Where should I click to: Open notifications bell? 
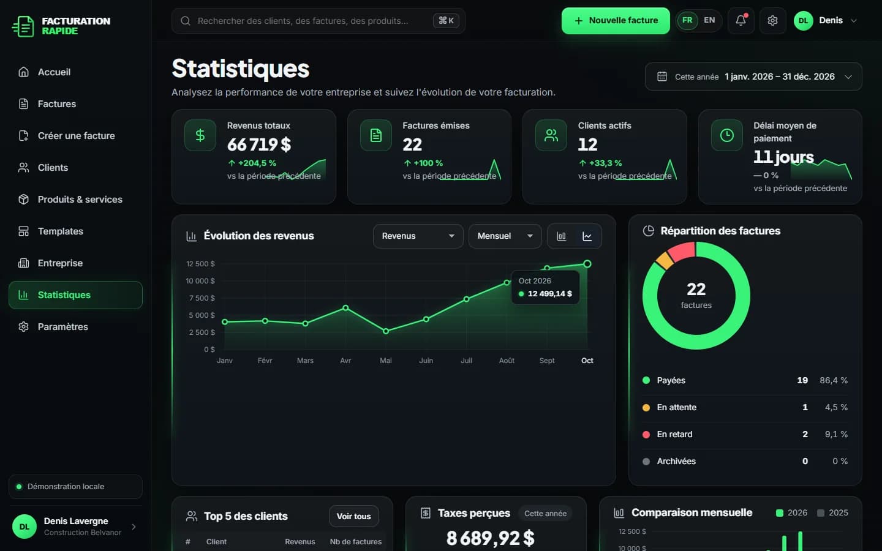(x=741, y=20)
